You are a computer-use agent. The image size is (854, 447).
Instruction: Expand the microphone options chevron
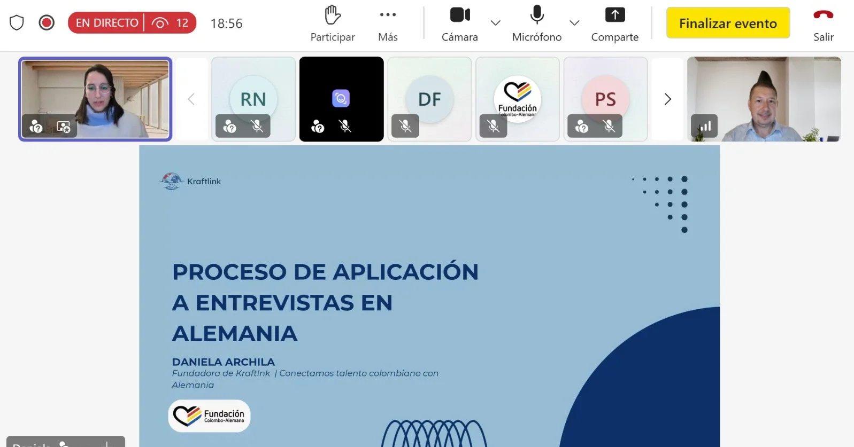(x=574, y=23)
